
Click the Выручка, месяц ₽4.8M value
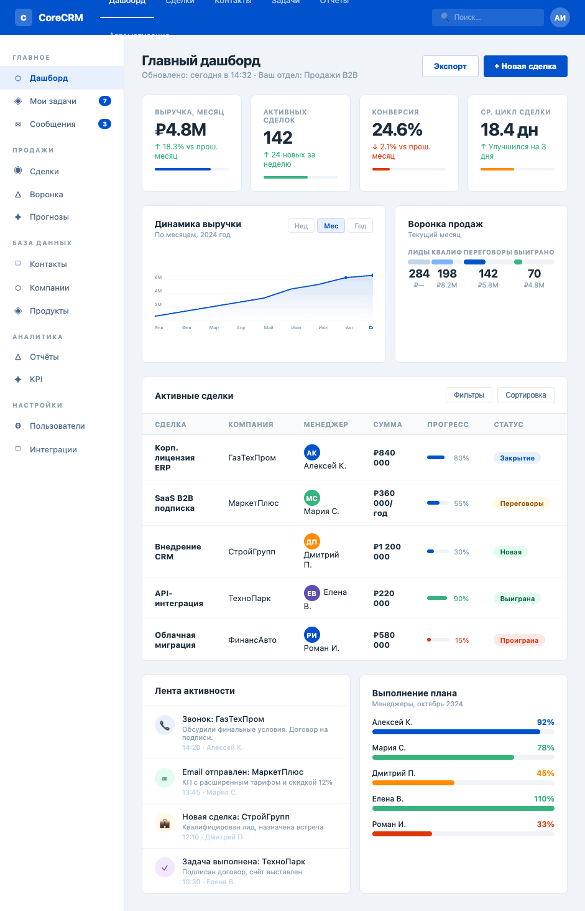click(181, 129)
